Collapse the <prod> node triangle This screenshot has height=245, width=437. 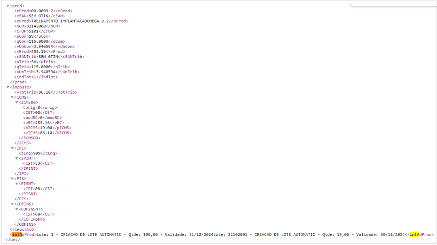coord(8,6)
